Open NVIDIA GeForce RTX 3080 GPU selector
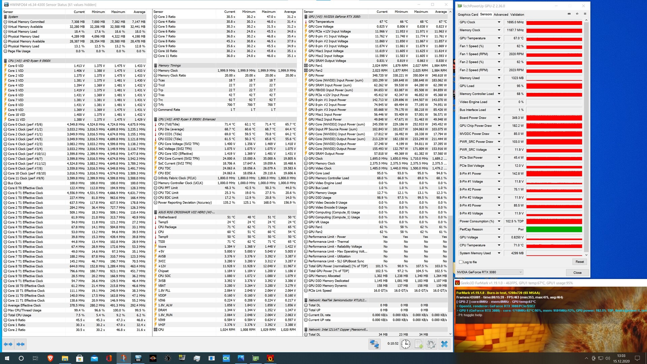 point(490,272)
